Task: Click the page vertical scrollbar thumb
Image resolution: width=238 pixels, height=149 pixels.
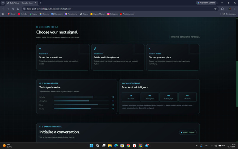Action: (x=237, y=84)
